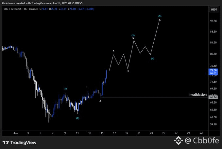Click the TradingView logo
This screenshot has width=222, height=149.
pos(19,142)
